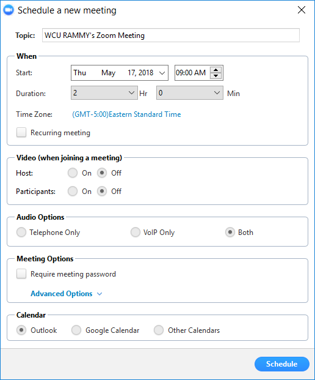Increase start time with up arrow

(x=216, y=70)
